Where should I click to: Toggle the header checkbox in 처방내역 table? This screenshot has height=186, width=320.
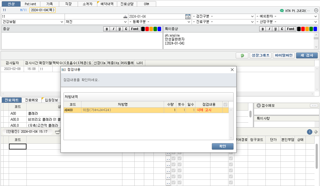coord(225,104)
